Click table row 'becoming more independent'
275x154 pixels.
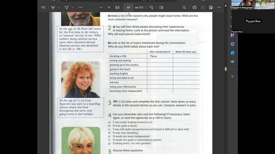coord(153,91)
